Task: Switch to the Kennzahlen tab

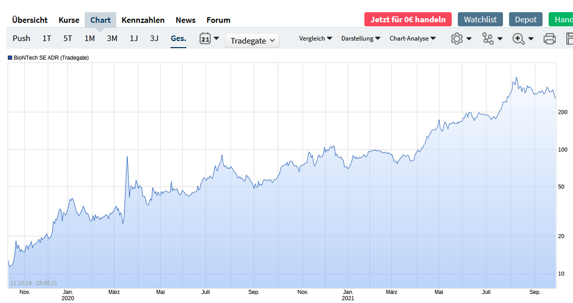Action: click(143, 20)
